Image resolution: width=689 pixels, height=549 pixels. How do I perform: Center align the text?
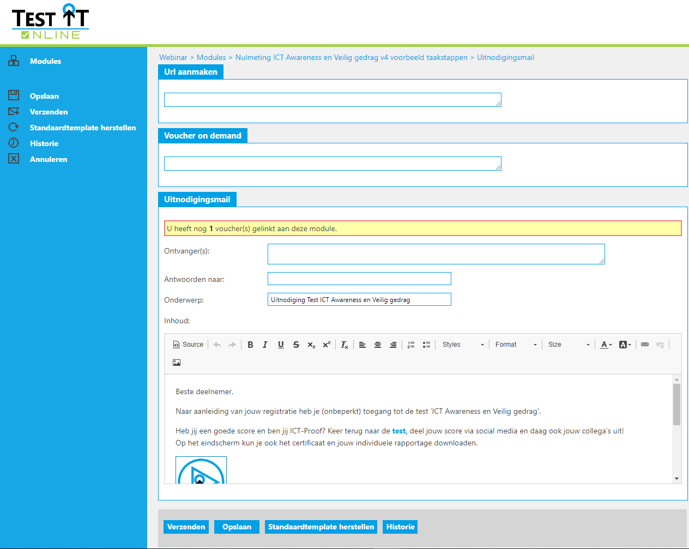[x=378, y=345]
